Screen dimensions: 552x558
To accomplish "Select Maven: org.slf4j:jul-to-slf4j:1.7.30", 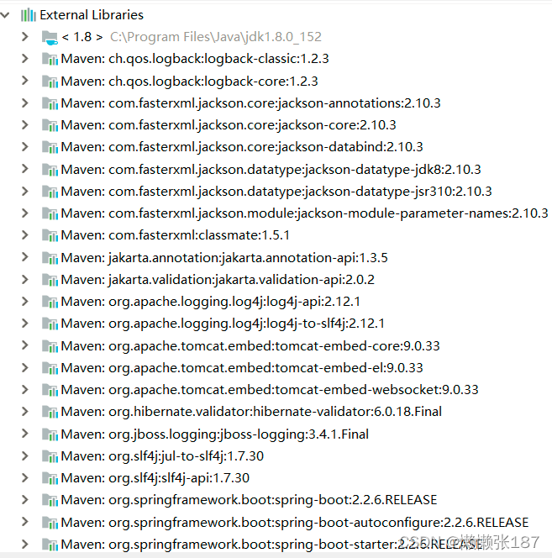I will (162, 456).
